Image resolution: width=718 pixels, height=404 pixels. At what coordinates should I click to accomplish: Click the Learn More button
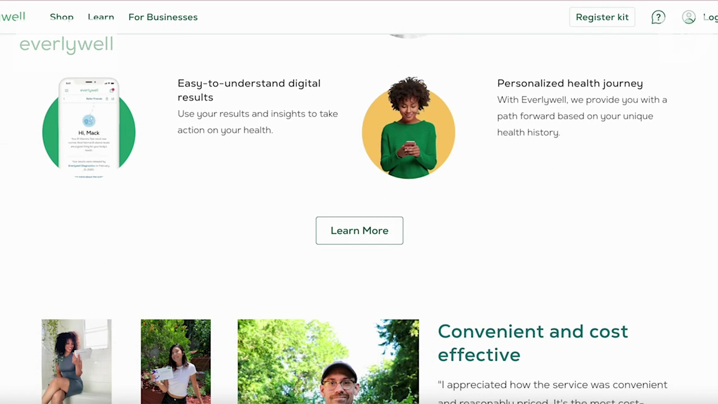(x=360, y=231)
